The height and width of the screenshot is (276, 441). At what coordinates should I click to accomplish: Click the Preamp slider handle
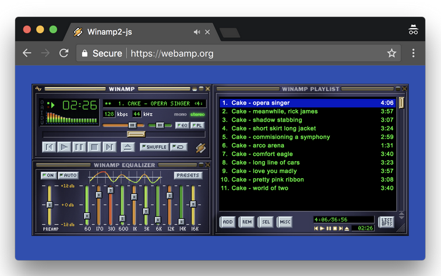click(50, 204)
